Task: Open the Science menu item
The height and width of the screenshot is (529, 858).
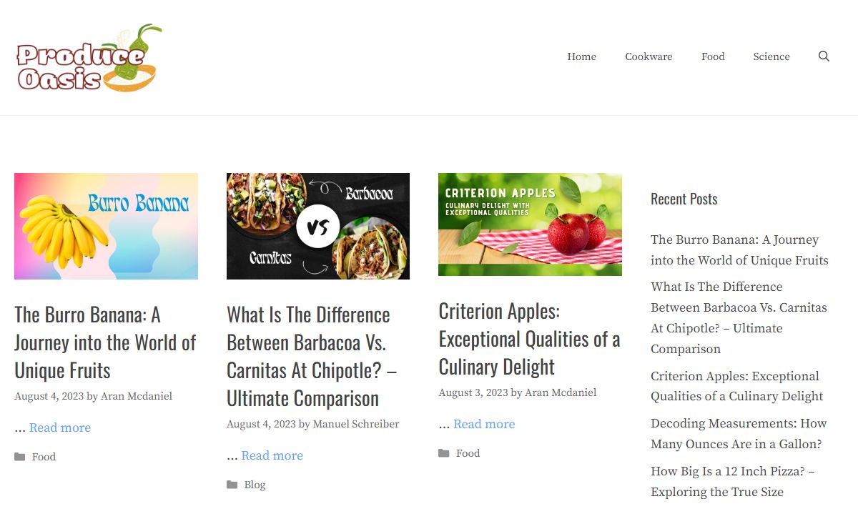Action: click(771, 56)
